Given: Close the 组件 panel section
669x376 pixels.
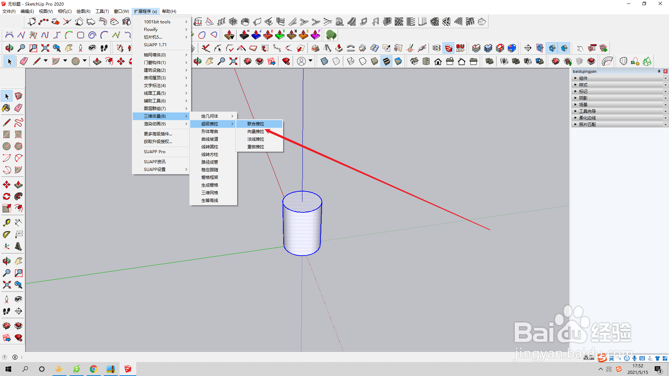Looking at the screenshot, I should pos(665,78).
